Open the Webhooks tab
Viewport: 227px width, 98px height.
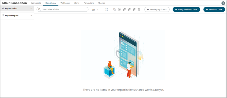[65, 3]
